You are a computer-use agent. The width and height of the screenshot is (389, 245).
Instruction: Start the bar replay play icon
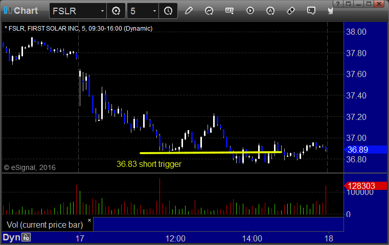click(x=250, y=11)
